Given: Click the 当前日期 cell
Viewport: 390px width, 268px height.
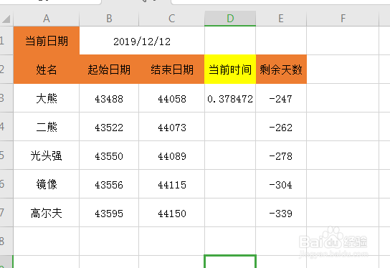Looking at the screenshot, I should pyautogui.click(x=47, y=41).
